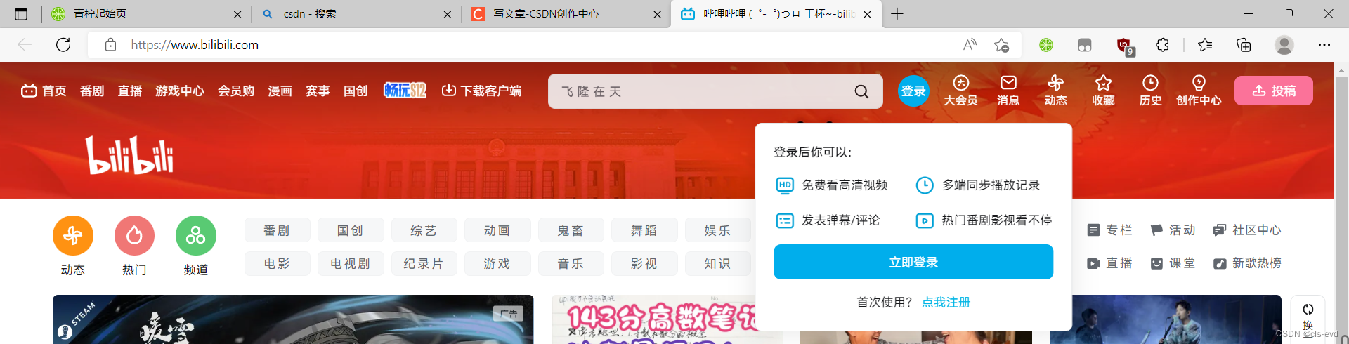This screenshot has width=1349, height=344.
Task: Open 消息 messages icon
Action: click(1008, 91)
